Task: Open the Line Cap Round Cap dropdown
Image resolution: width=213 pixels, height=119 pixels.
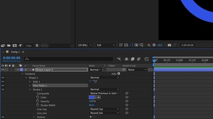Action: (104, 109)
